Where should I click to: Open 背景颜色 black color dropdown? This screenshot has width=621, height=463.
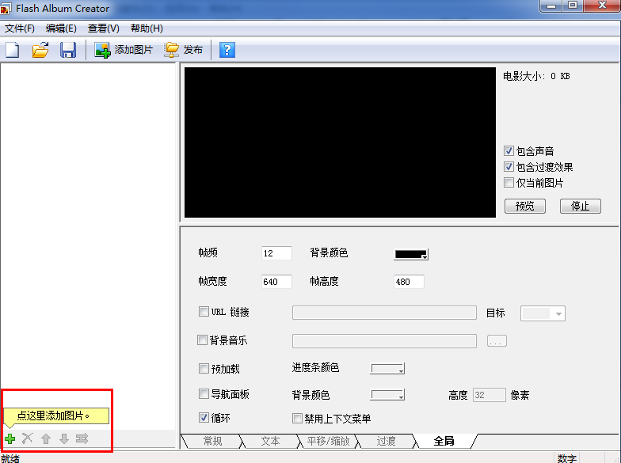411,254
